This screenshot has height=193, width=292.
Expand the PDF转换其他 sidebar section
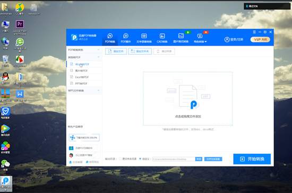84,50
